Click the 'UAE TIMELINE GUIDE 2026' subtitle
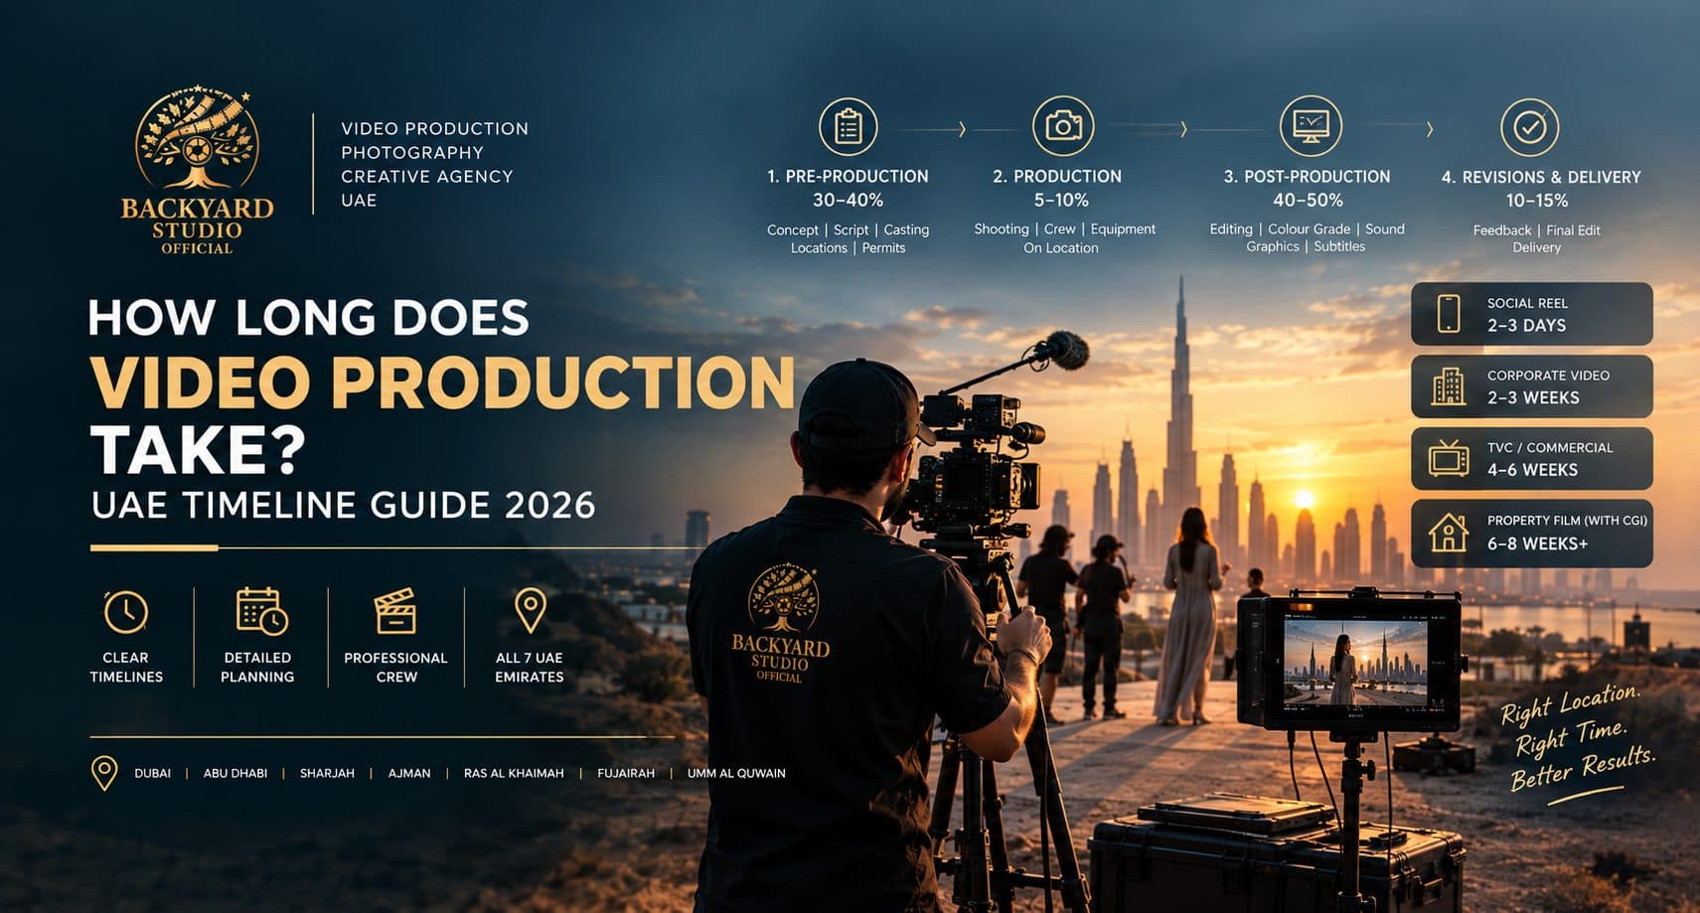Image resolution: width=1700 pixels, height=913 pixels. 343,505
